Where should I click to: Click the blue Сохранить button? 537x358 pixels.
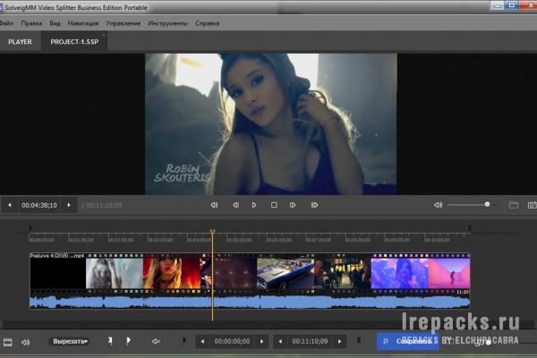coord(407,341)
